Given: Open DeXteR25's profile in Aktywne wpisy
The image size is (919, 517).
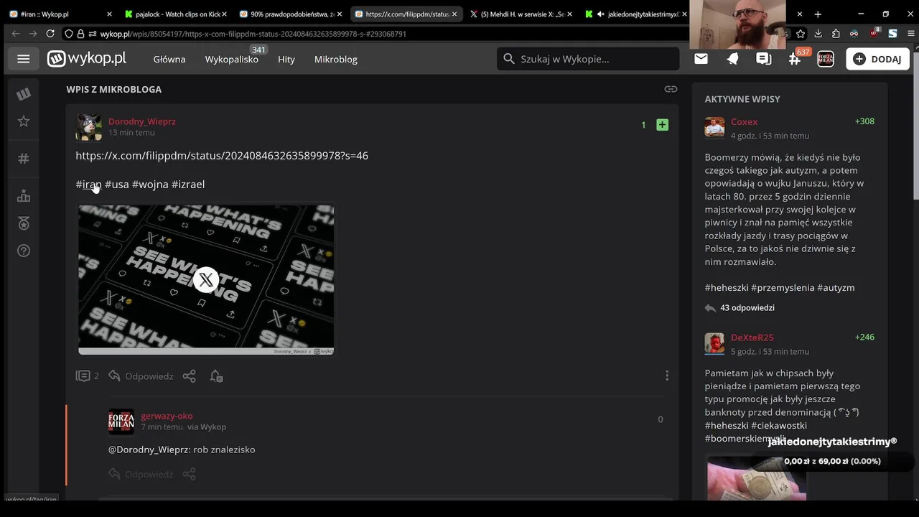Looking at the screenshot, I should pyautogui.click(x=752, y=337).
